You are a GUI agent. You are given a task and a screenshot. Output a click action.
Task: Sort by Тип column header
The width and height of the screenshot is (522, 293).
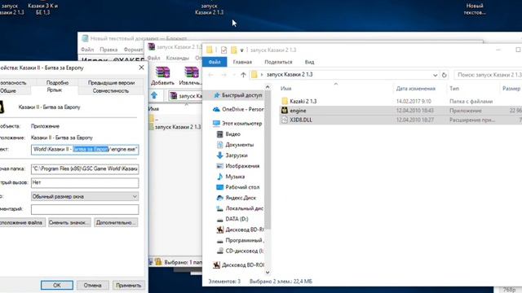[x=454, y=89]
